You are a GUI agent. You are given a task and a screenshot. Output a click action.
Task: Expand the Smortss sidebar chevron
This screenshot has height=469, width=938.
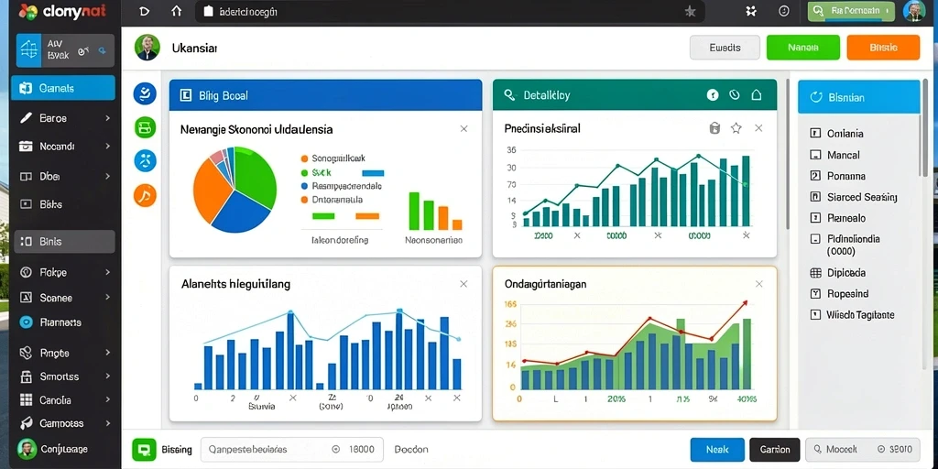click(108, 376)
